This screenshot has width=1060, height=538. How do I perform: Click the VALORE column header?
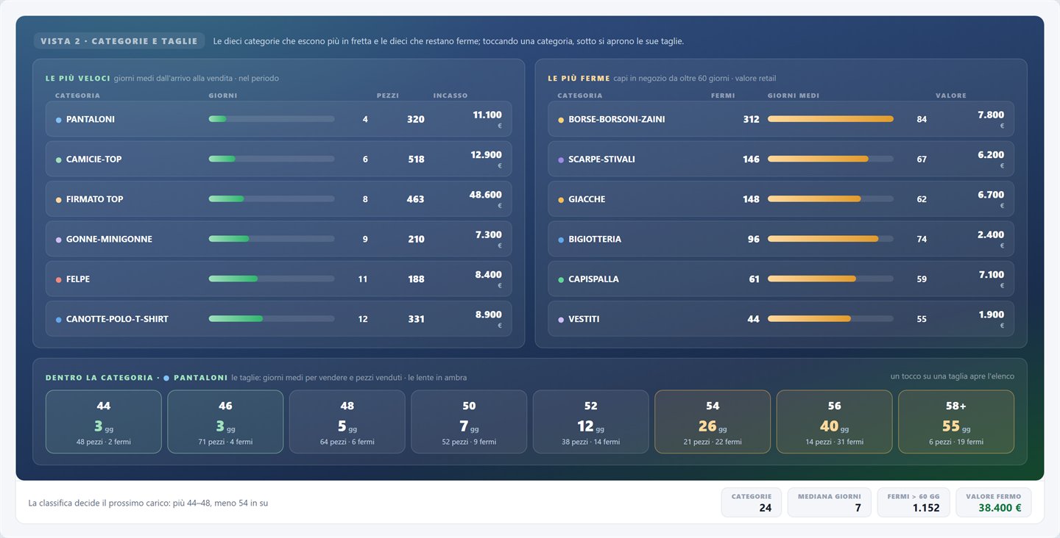(x=951, y=96)
